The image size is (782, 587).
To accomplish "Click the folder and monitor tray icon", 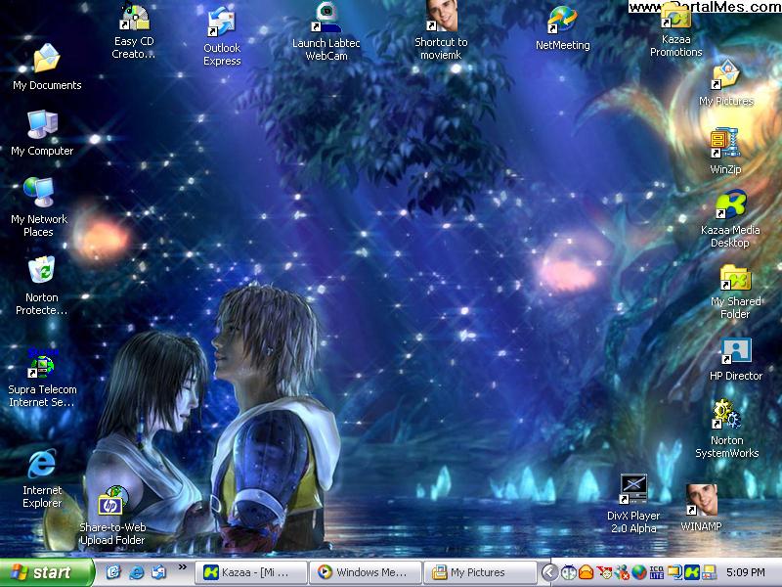I will pos(674,572).
